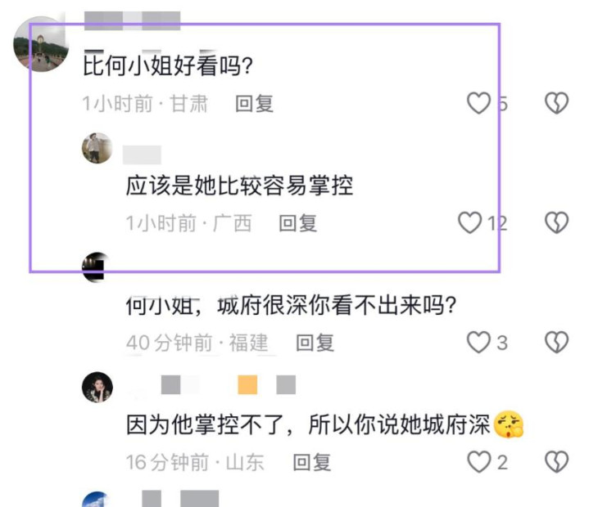Viewport: 589px width, 507px height.
Task: Like the 应该是她比较容易掌控 reply
Action: pos(469,222)
